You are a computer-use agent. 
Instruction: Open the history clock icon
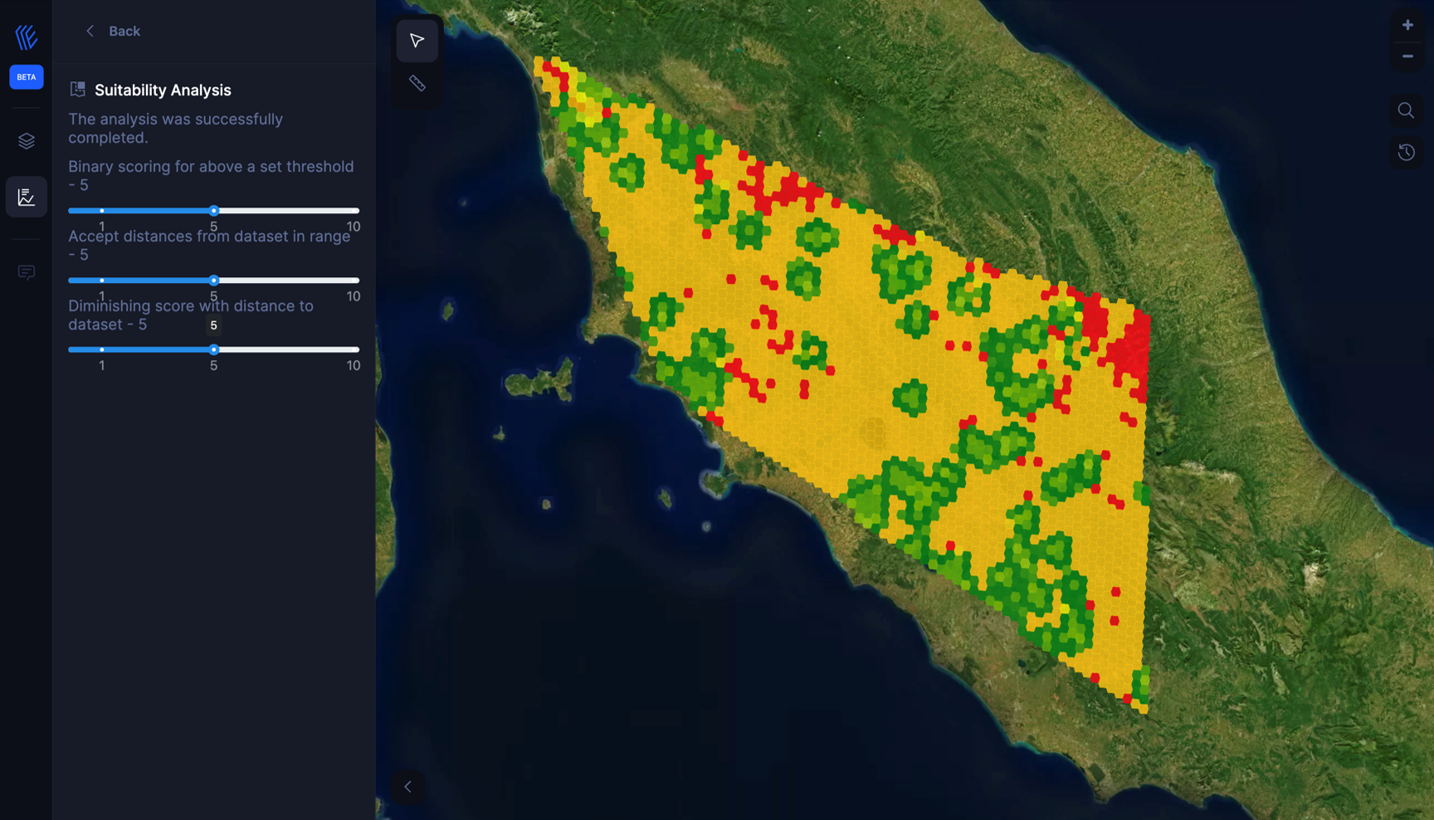tap(1406, 153)
